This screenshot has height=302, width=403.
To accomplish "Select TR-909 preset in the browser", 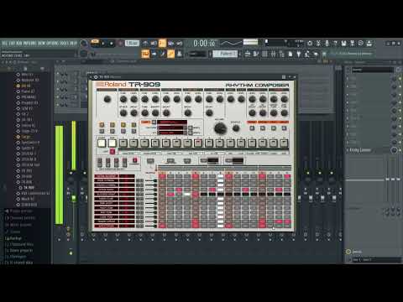I will click(29, 188).
